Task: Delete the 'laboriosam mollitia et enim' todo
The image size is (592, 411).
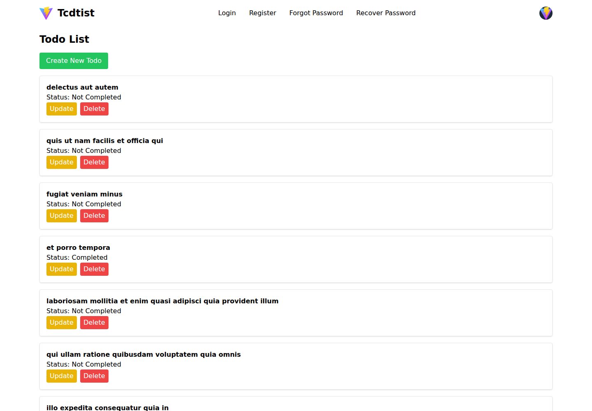Action: [x=94, y=323]
